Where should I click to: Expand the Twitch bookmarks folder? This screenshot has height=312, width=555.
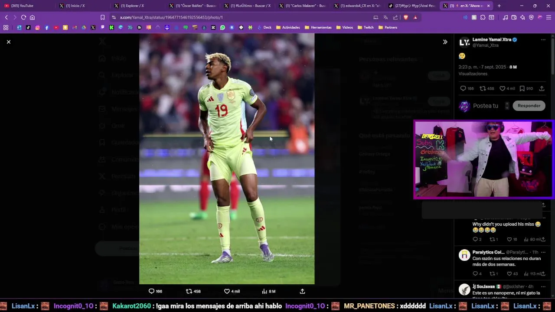(365, 27)
